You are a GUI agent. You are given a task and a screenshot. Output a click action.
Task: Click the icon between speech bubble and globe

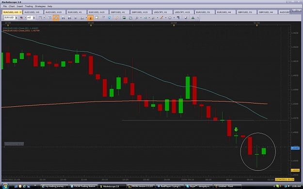pyautogui.click(x=103, y=18)
